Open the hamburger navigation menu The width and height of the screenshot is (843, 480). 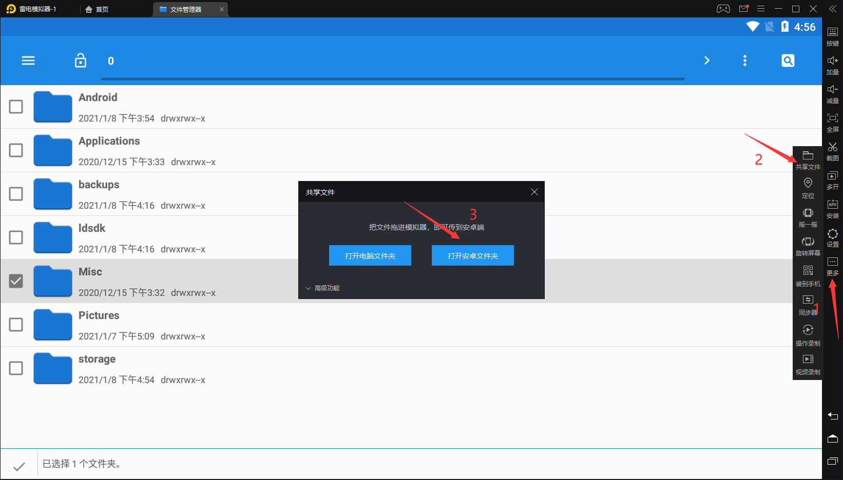(x=28, y=61)
